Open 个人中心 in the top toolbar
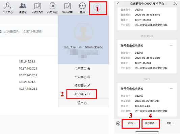 [8, 8]
